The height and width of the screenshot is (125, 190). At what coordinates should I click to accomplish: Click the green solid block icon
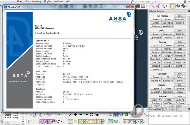pyautogui.click(x=116, y=121)
